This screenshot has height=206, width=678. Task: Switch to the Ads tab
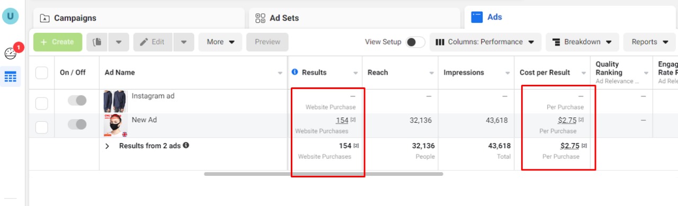click(x=571, y=17)
